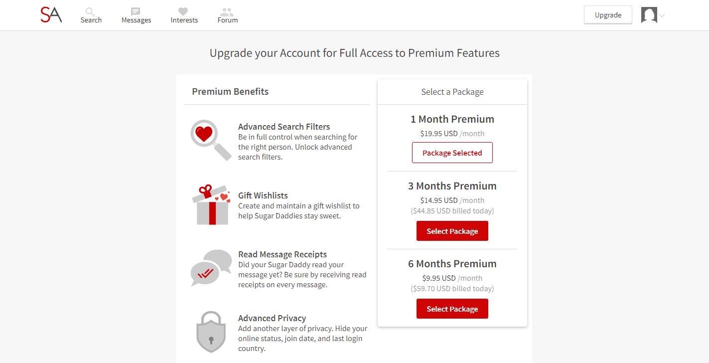The width and height of the screenshot is (709, 363).
Task: Go to the Messages menu label
Action: coord(136,20)
